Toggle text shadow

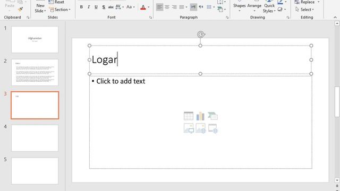click(104, 7)
